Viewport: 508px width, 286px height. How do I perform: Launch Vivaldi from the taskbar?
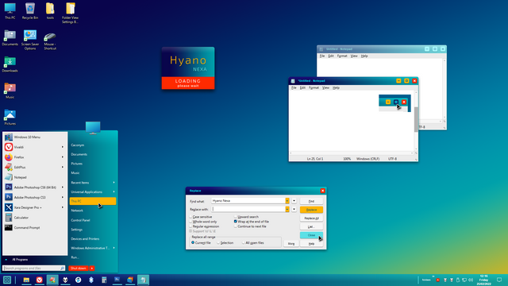[x=39, y=280]
